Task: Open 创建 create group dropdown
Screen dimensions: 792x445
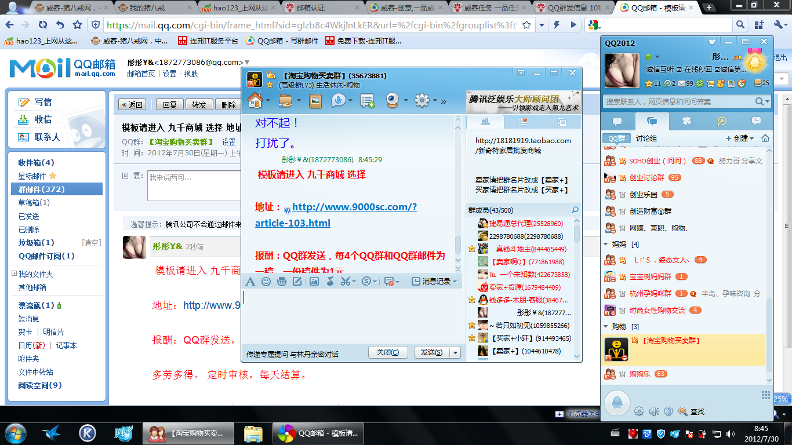Action: [x=740, y=138]
